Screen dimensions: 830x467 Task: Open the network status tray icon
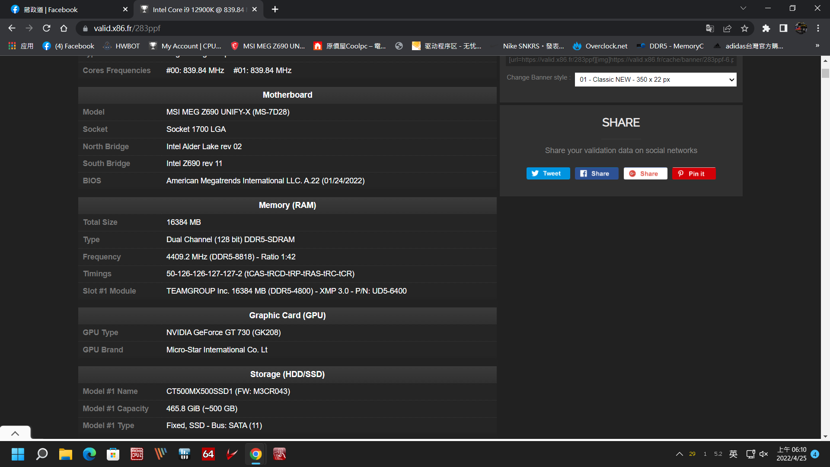[x=750, y=454]
